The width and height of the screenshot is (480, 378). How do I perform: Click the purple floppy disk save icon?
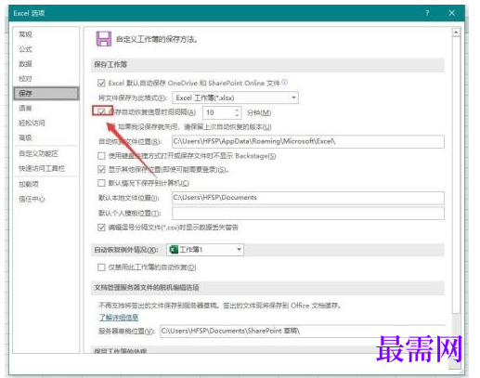point(103,39)
